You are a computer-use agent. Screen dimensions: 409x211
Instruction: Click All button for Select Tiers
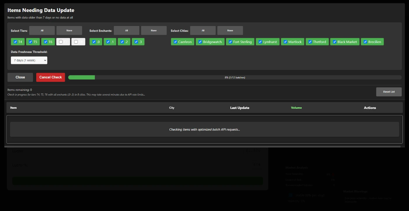pos(42,30)
